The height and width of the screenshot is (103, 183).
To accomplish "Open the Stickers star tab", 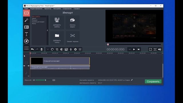I will coord(27,41).
